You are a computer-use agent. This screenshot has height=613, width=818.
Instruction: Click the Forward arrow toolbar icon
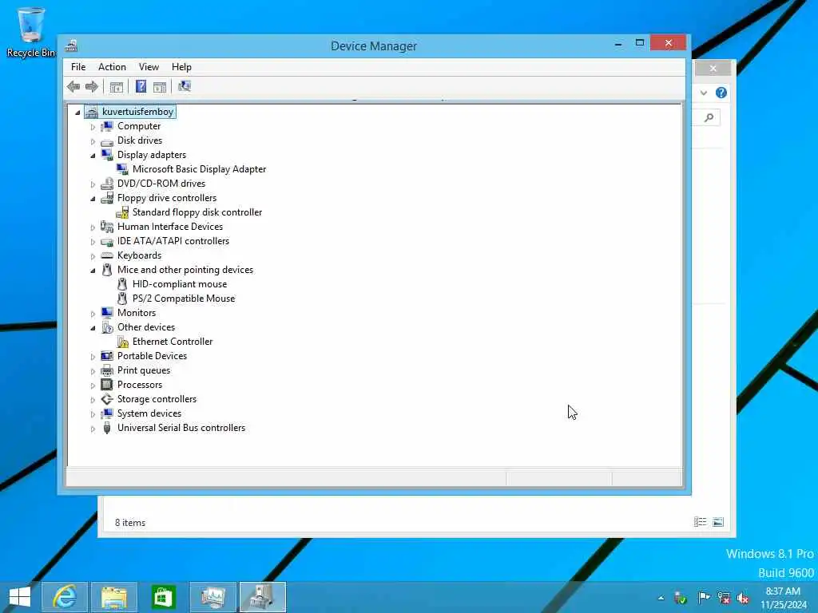pos(92,86)
